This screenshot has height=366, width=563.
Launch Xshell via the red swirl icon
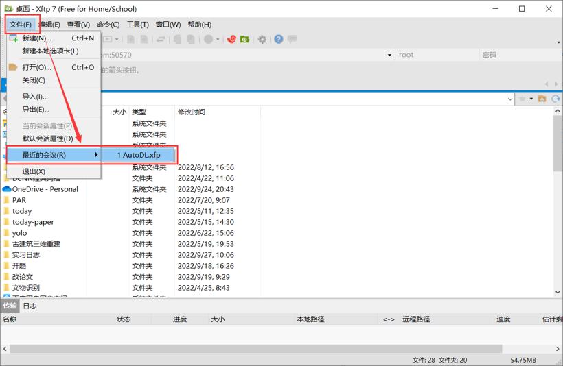(x=231, y=39)
